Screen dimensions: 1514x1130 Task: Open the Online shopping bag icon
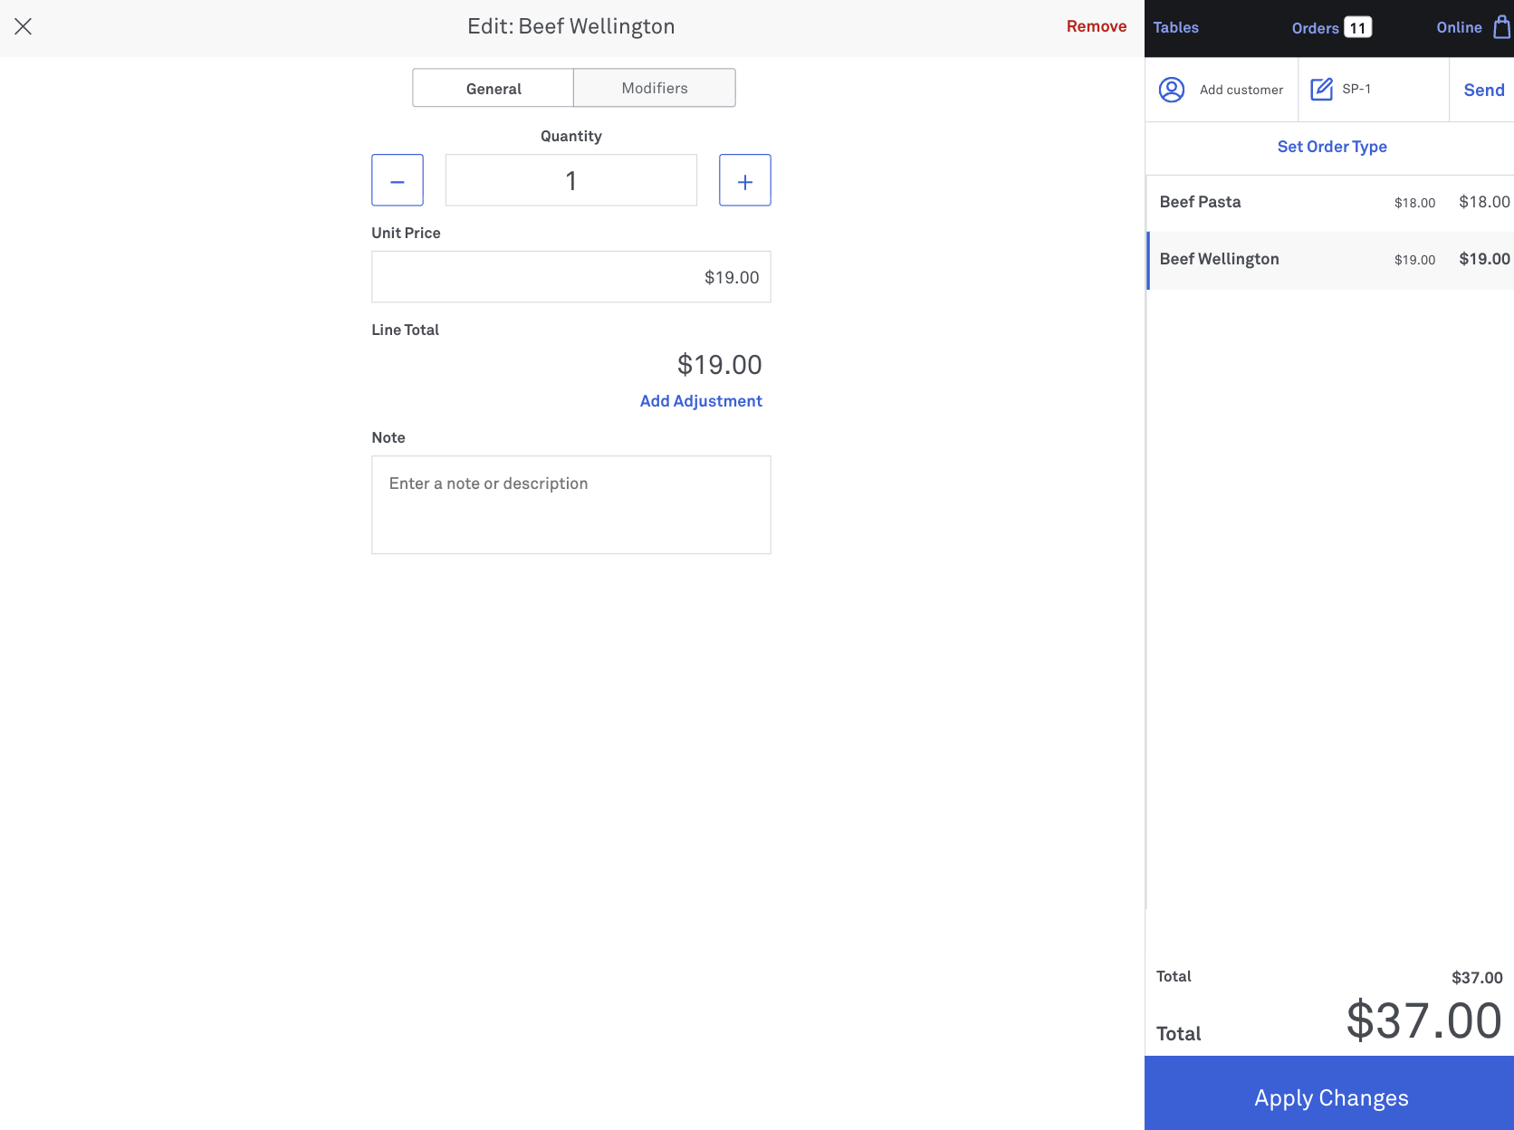pyautogui.click(x=1501, y=27)
